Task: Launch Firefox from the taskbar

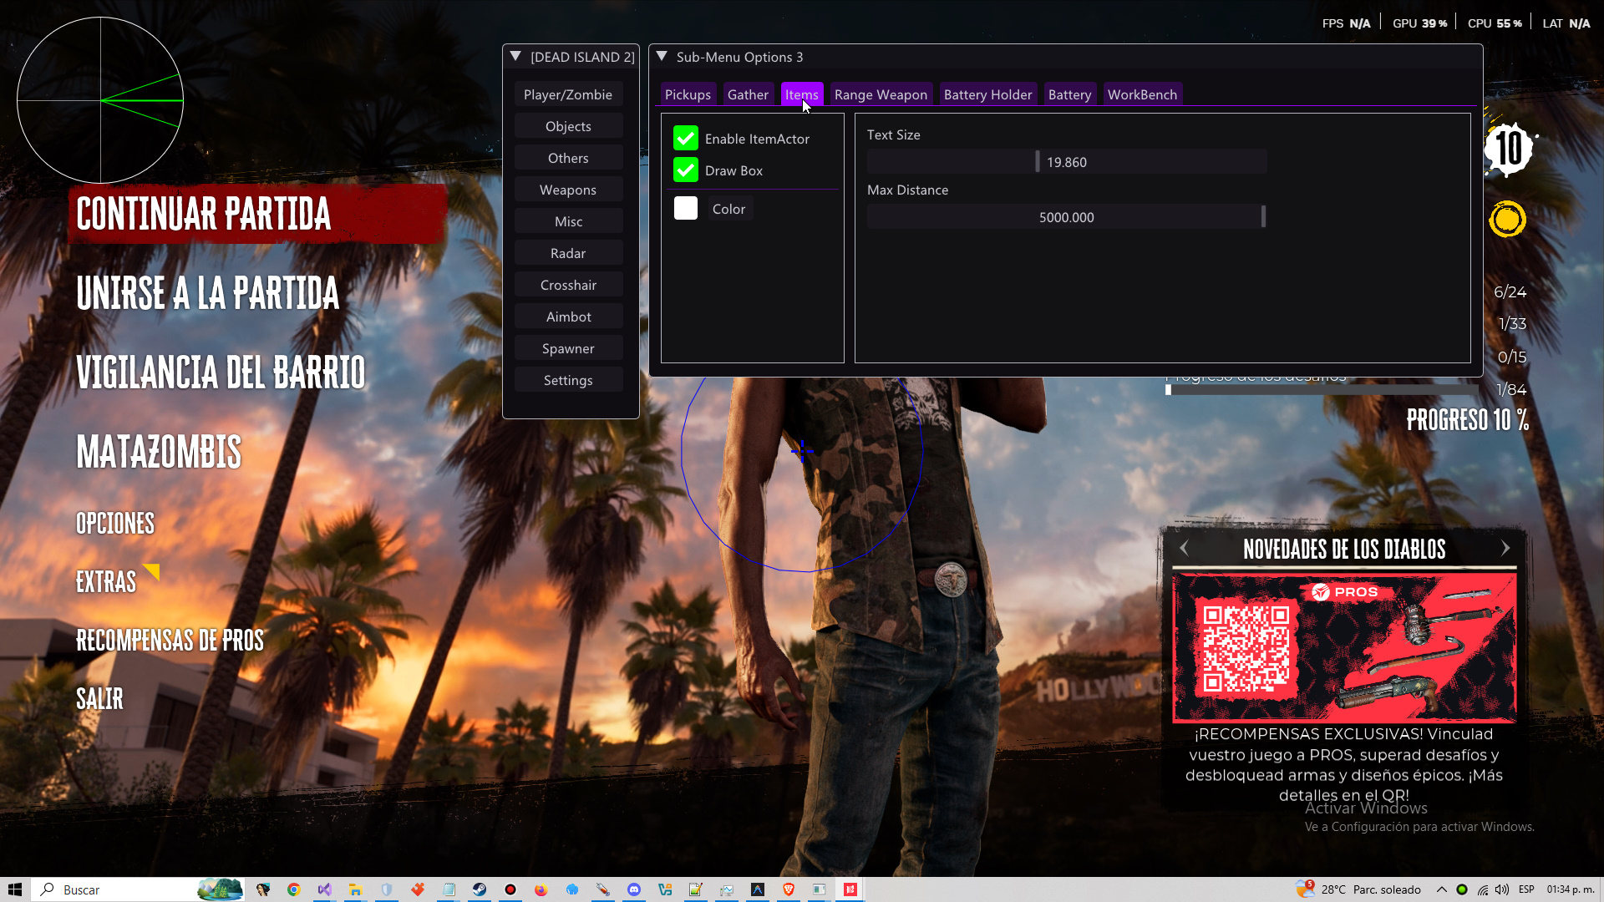Action: (x=541, y=889)
